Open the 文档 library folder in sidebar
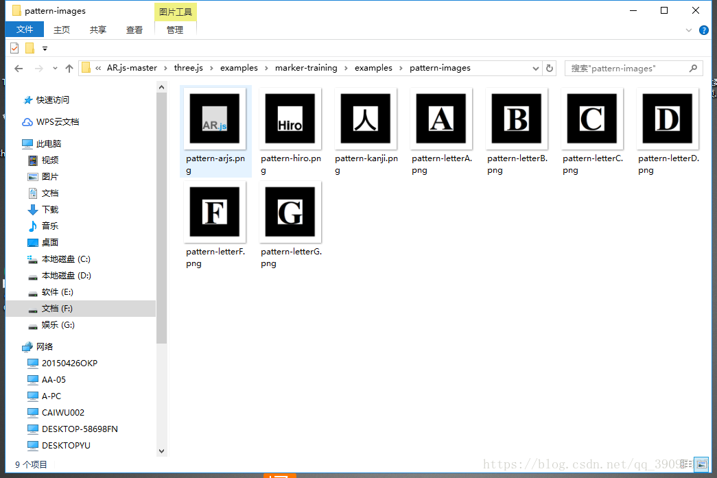The image size is (717, 478). click(50, 193)
